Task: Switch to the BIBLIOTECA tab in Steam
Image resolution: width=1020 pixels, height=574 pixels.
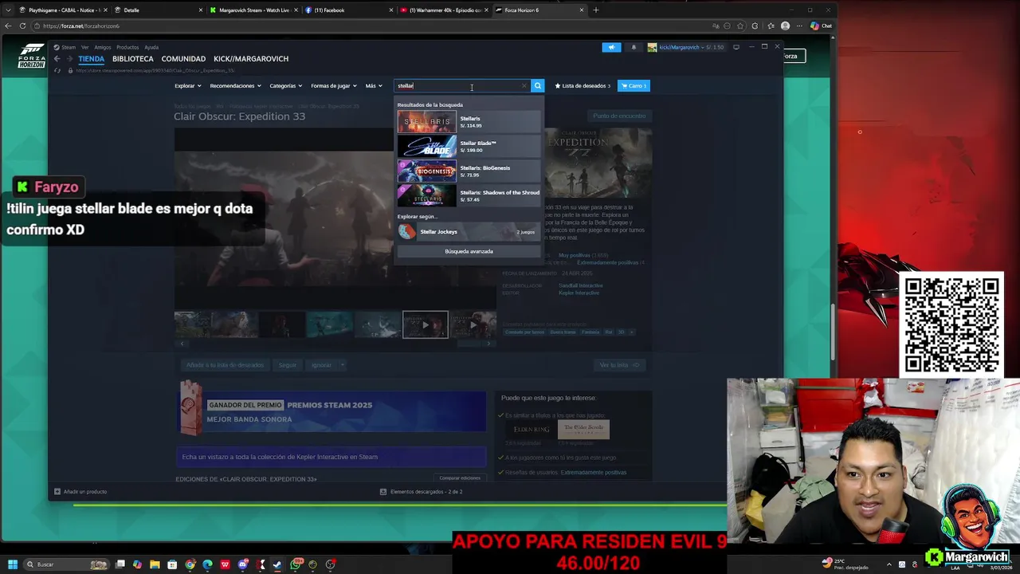Action: 133,59
